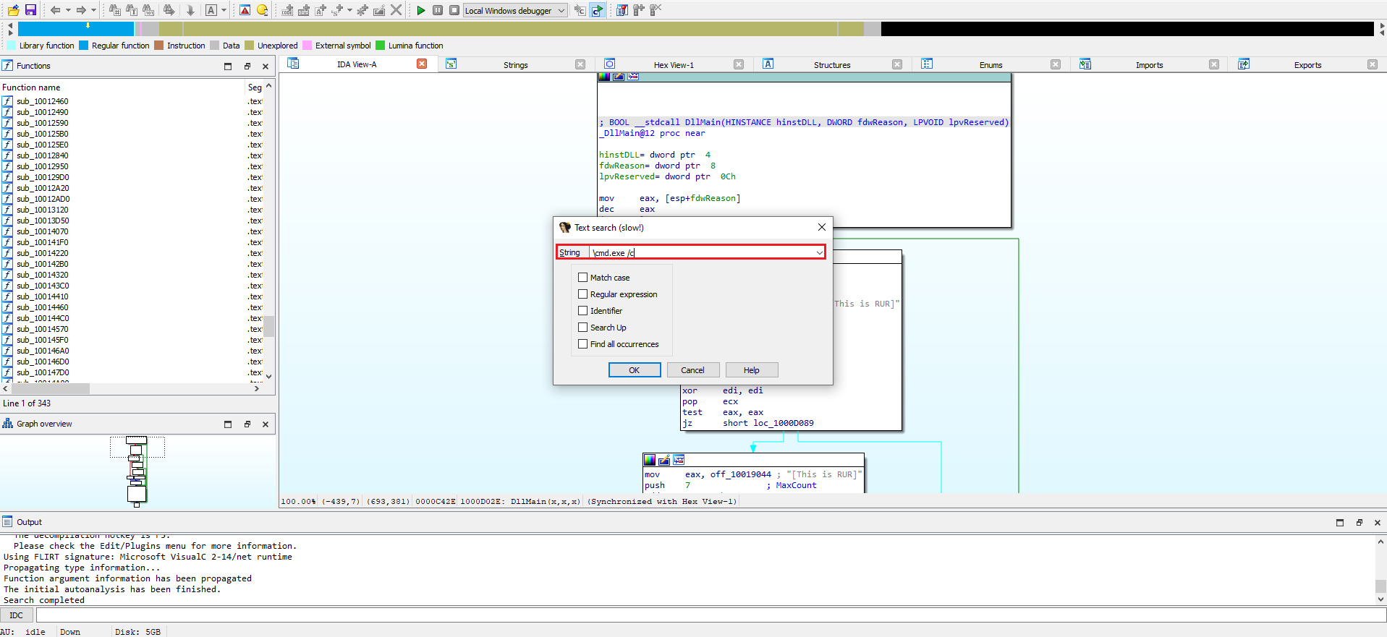Enable Search Up checkbox
Image resolution: width=1387 pixels, height=637 pixels.
tap(582, 328)
